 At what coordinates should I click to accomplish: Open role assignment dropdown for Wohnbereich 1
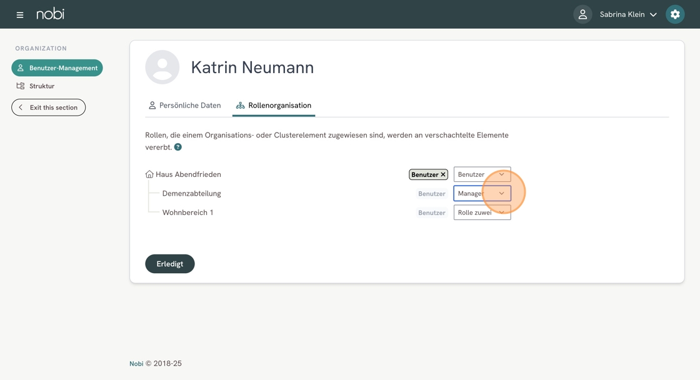[x=482, y=212]
